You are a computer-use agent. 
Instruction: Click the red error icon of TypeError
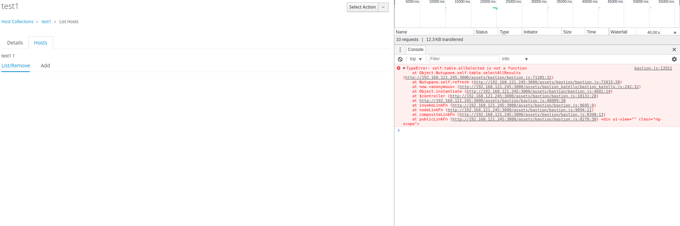point(399,68)
